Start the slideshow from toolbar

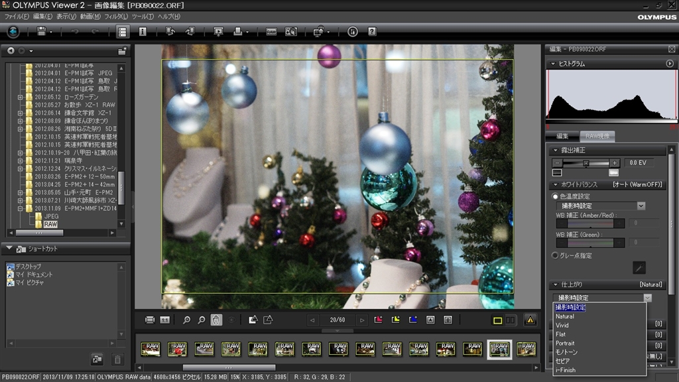click(x=218, y=32)
